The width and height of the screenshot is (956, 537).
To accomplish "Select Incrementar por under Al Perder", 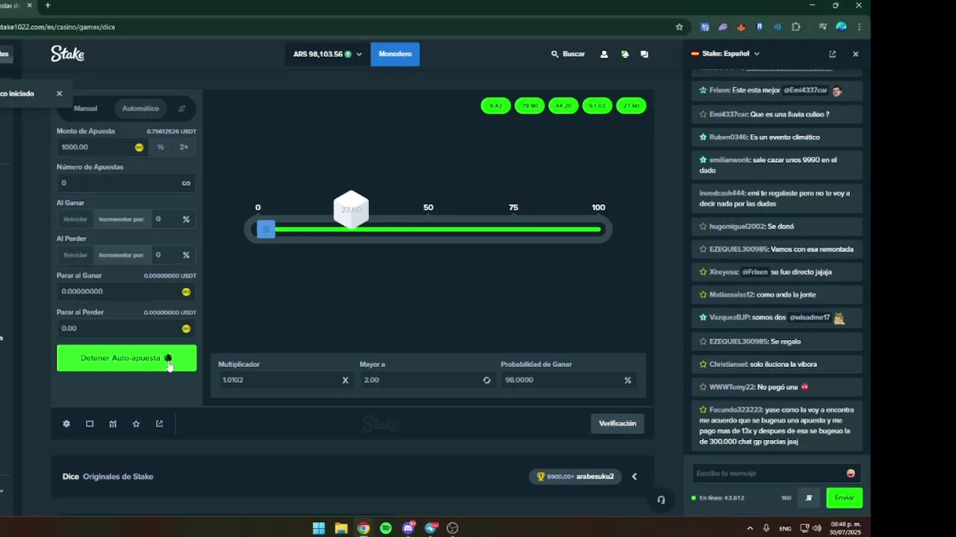I will (121, 255).
